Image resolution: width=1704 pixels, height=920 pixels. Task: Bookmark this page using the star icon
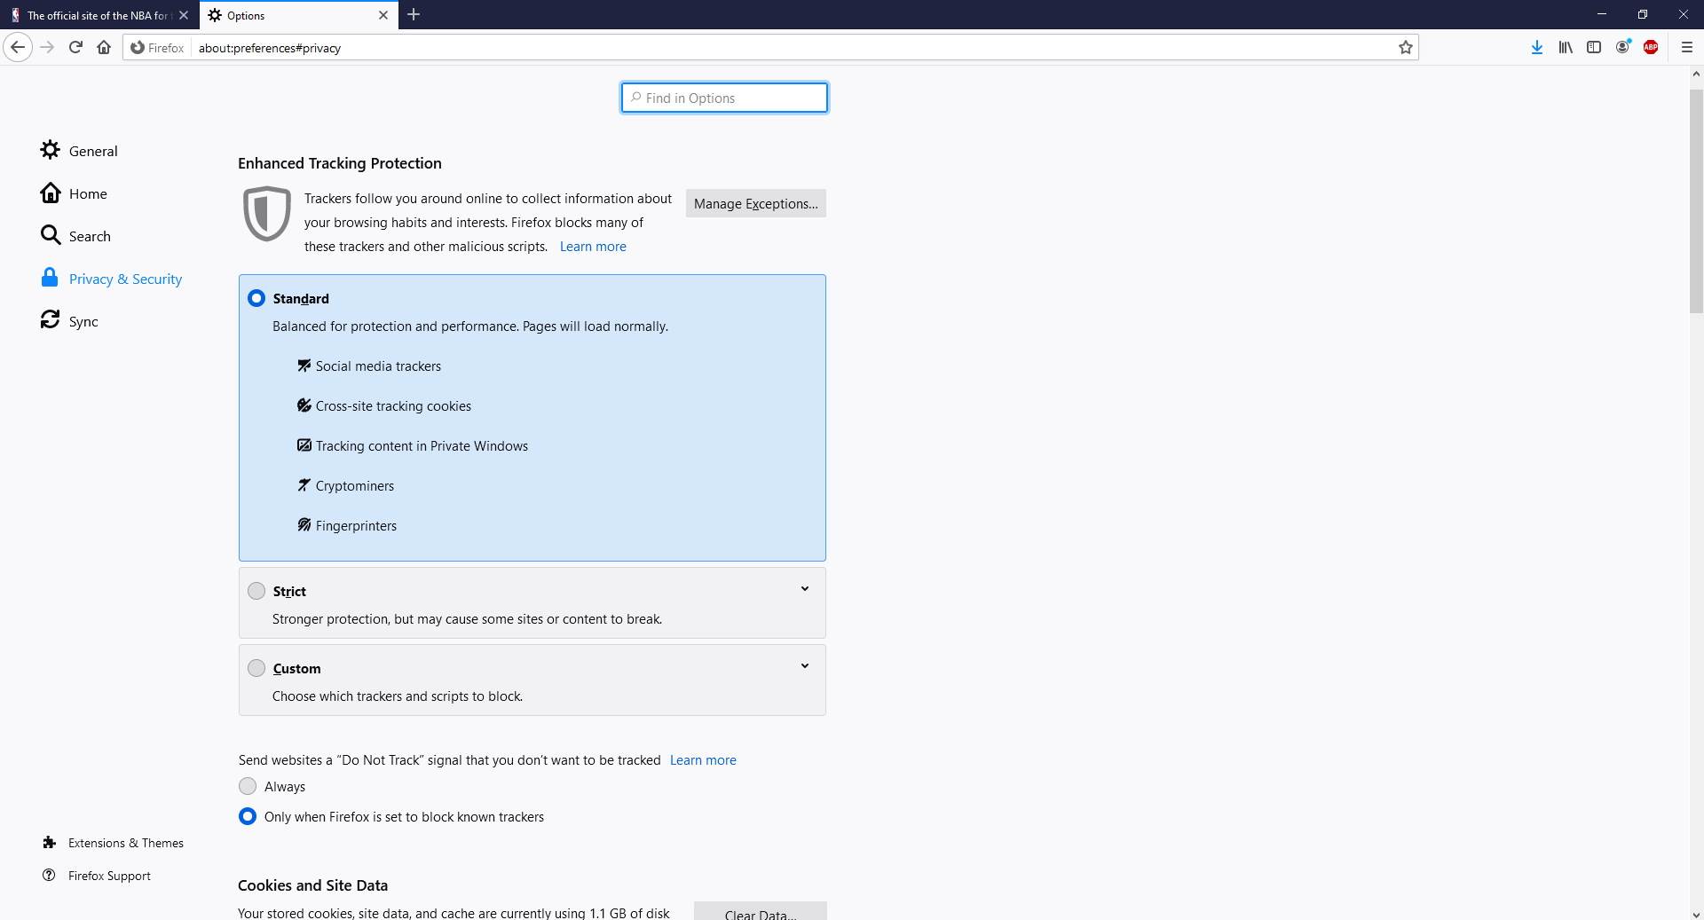pyautogui.click(x=1405, y=47)
